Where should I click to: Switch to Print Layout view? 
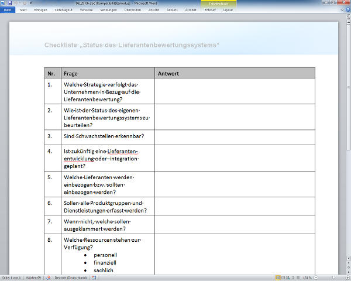pyautogui.click(x=278, y=277)
